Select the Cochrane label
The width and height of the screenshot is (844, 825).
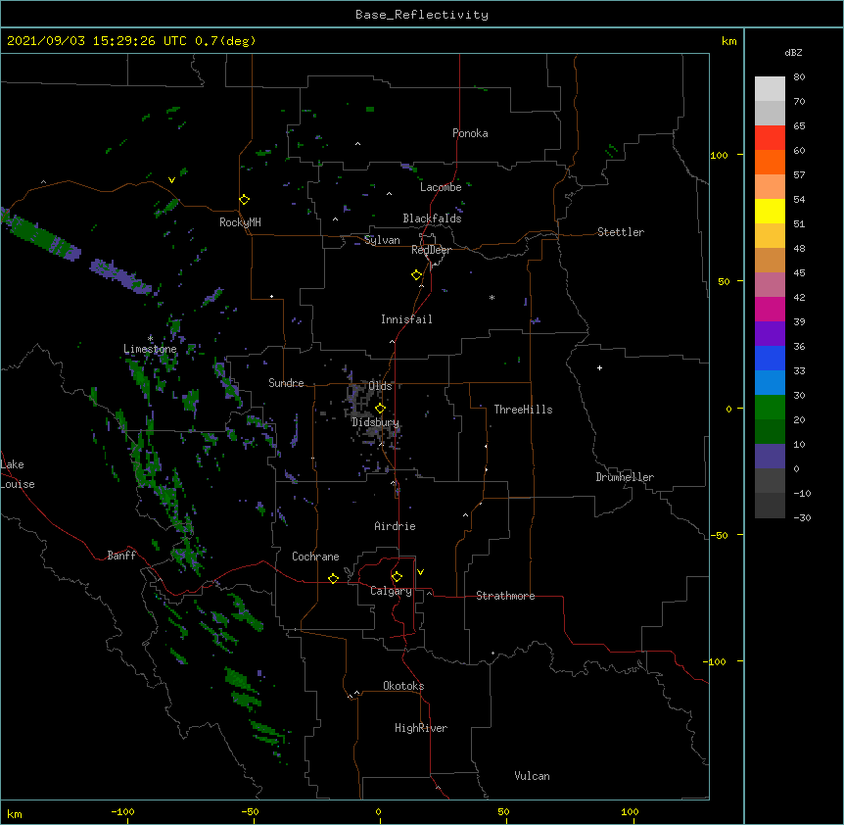pyautogui.click(x=315, y=557)
